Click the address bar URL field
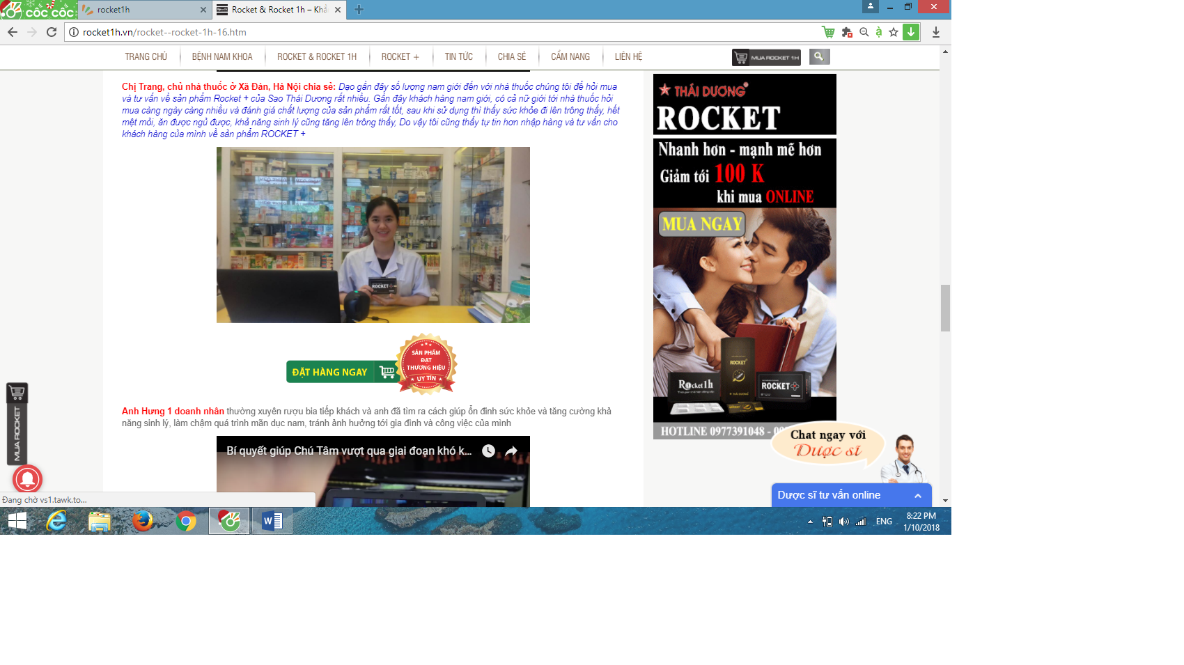The width and height of the screenshot is (1184, 665). point(446,32)
